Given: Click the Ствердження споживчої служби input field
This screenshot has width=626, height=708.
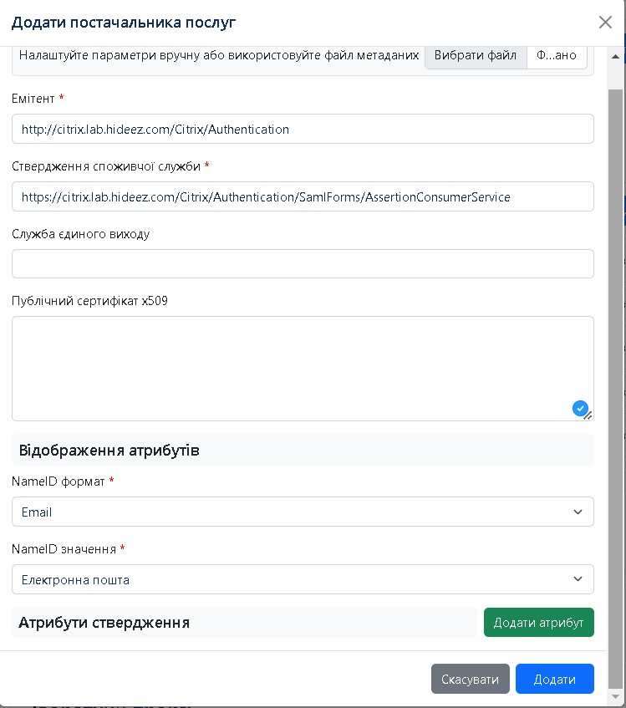Looking at the screenshot, I should tap(303, 196).
